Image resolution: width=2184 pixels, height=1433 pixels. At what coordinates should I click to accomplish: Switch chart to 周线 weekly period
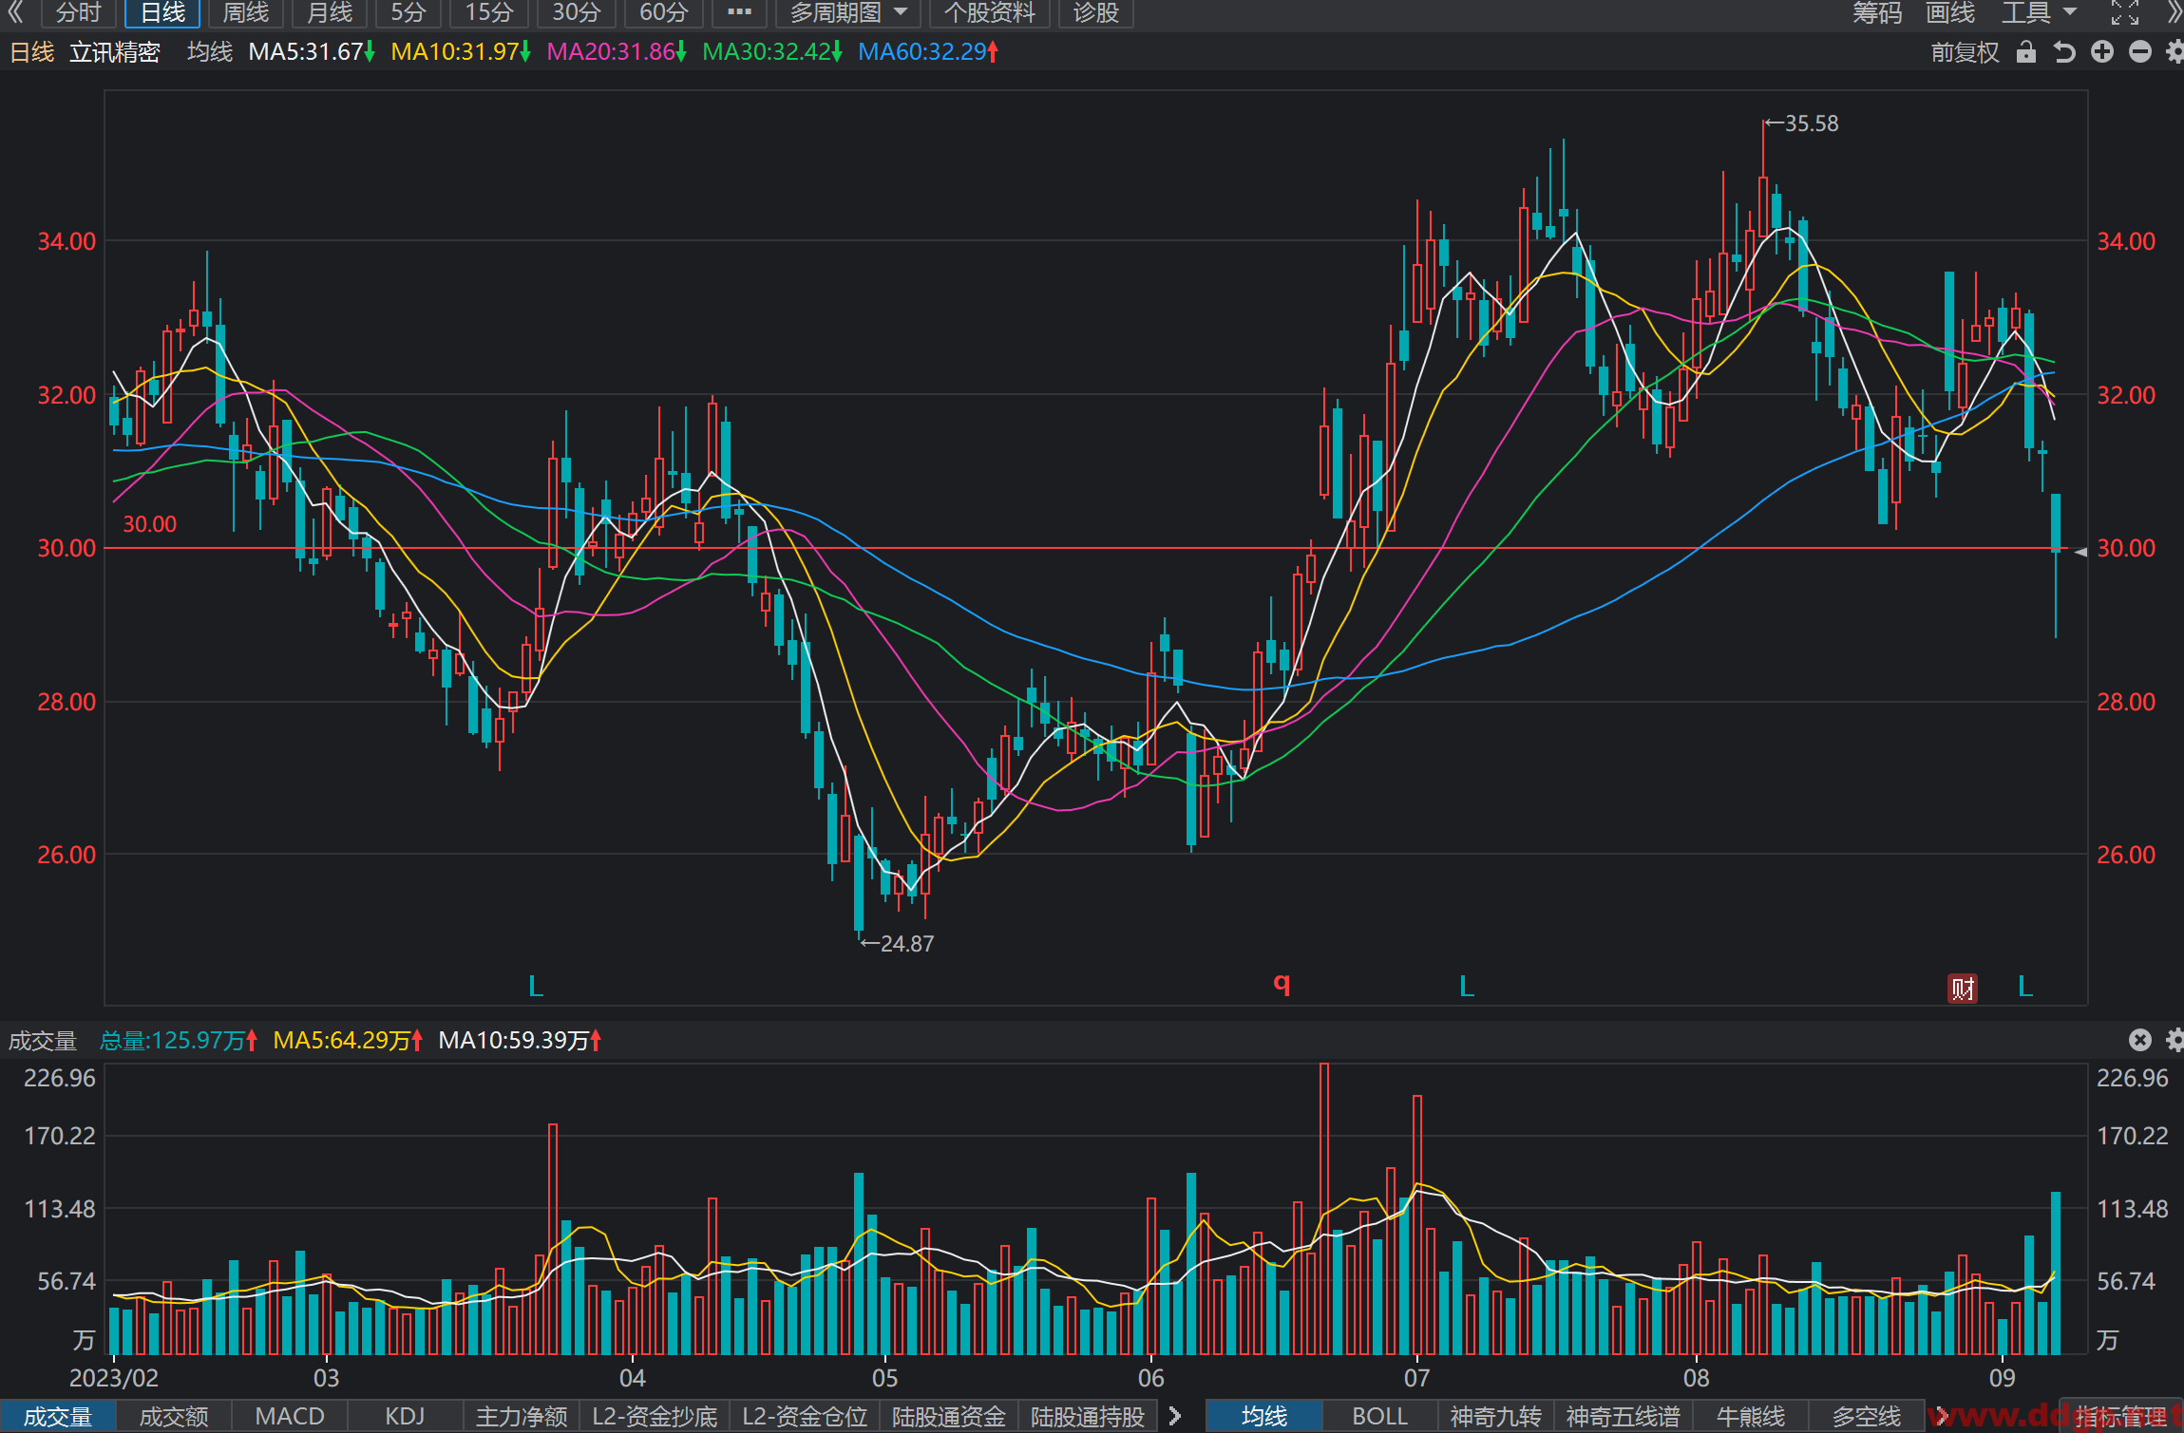[245, 12]
